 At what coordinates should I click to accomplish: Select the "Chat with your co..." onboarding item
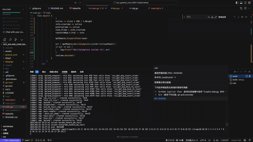pos(15,32)
